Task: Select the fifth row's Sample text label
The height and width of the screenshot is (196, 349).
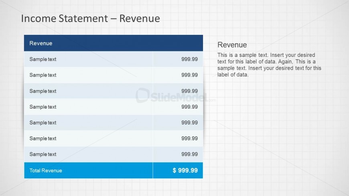Action: pos(43,123)
